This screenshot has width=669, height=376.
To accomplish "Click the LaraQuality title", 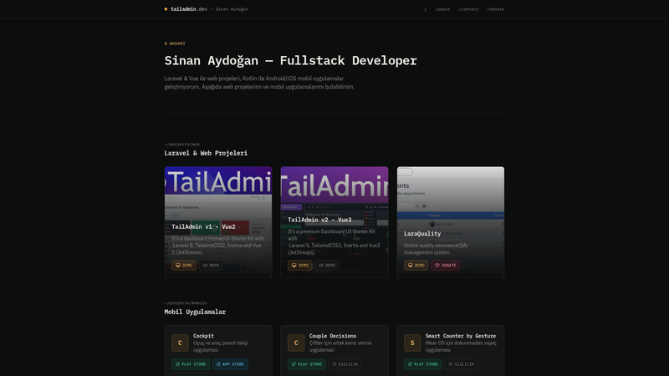I will point(422,234).
